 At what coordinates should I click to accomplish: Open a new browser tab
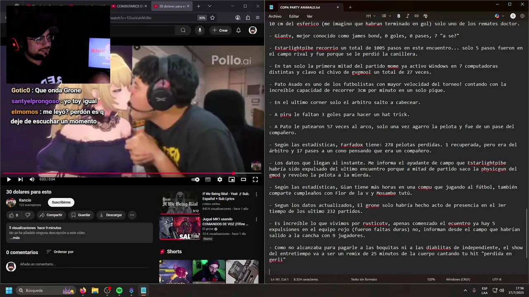(x=198, y=6)
